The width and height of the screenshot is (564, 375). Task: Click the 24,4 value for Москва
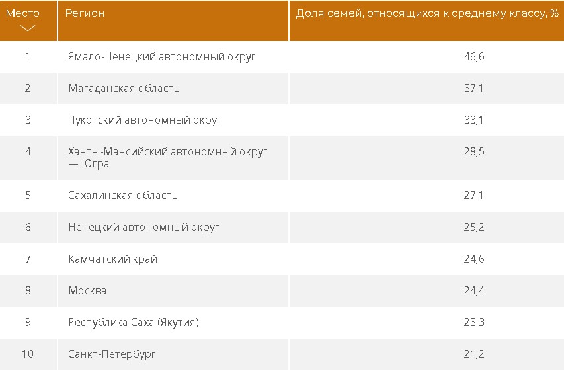pyautogui.click(x=474, y=291)
